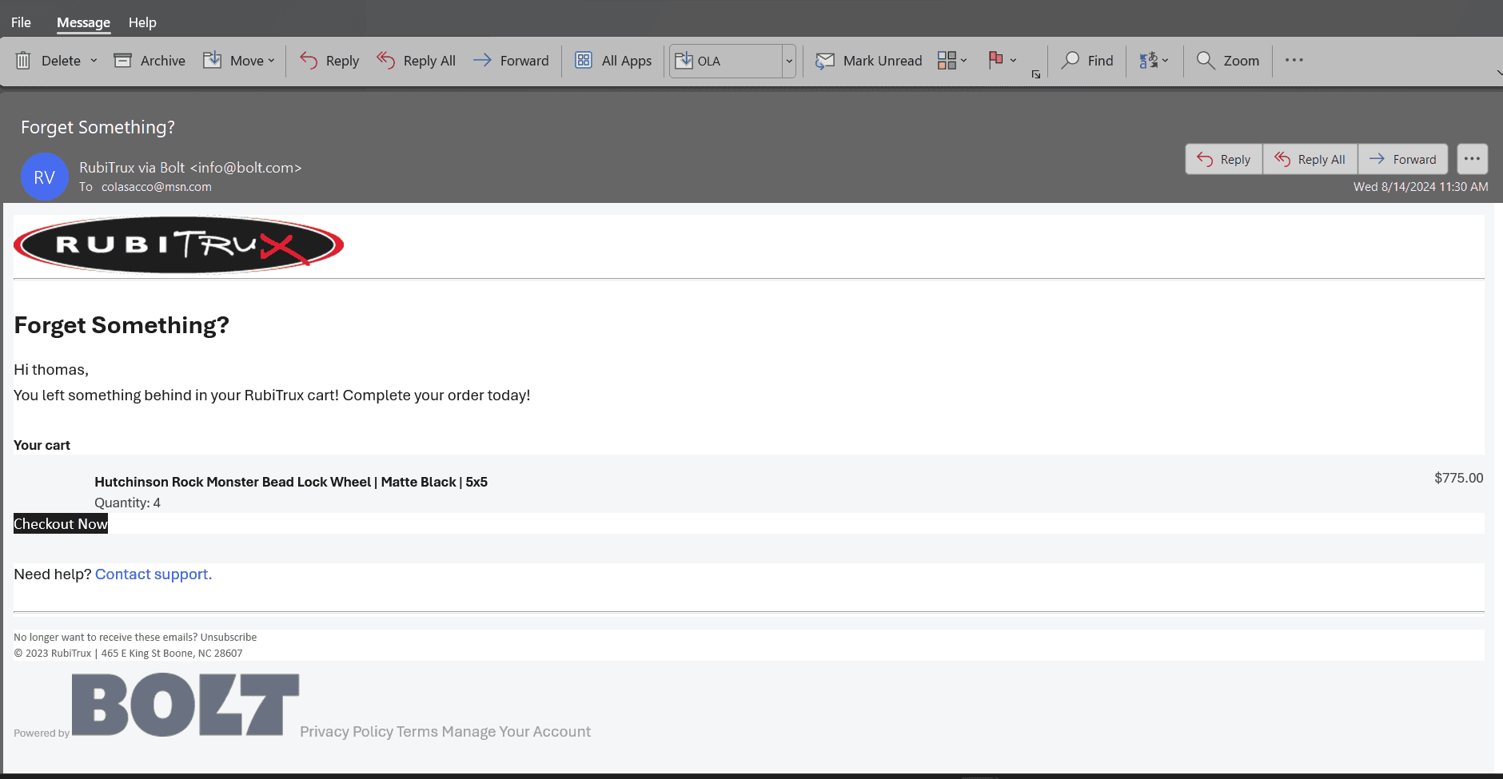
Task: Click Reply in the ribbon toolbar
Action: tap(329, 61)
